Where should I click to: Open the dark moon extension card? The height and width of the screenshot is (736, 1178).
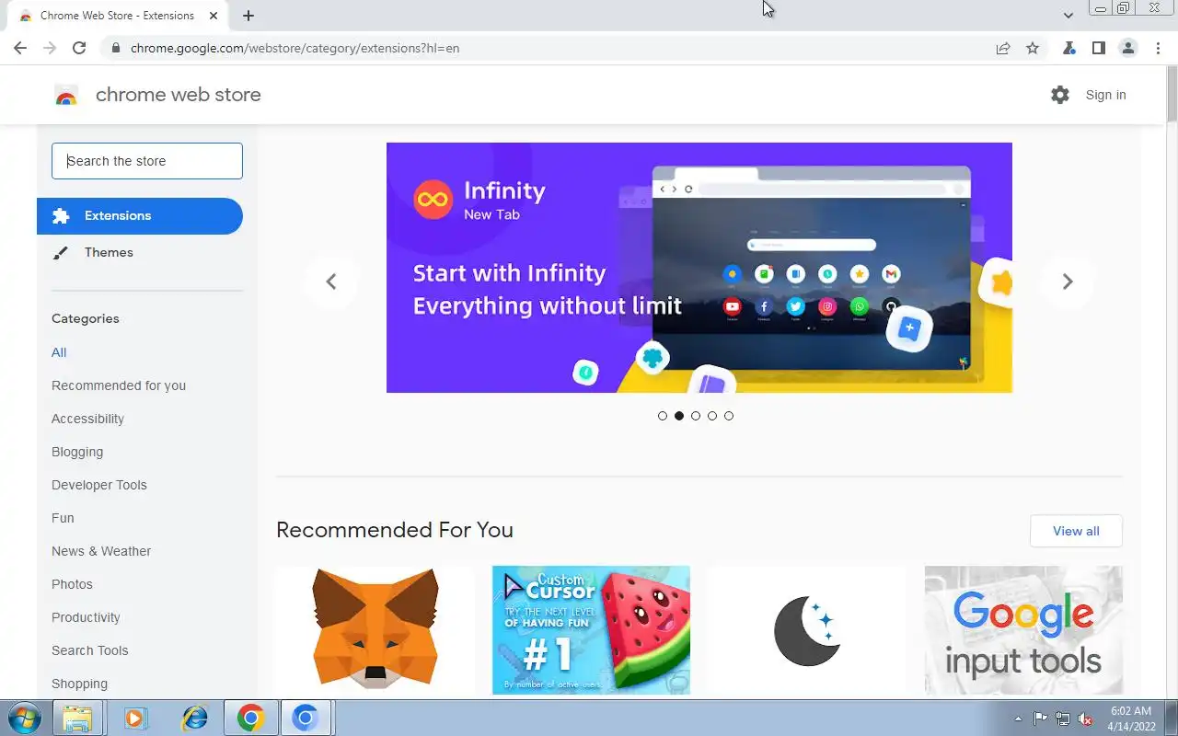coord(807,630)
